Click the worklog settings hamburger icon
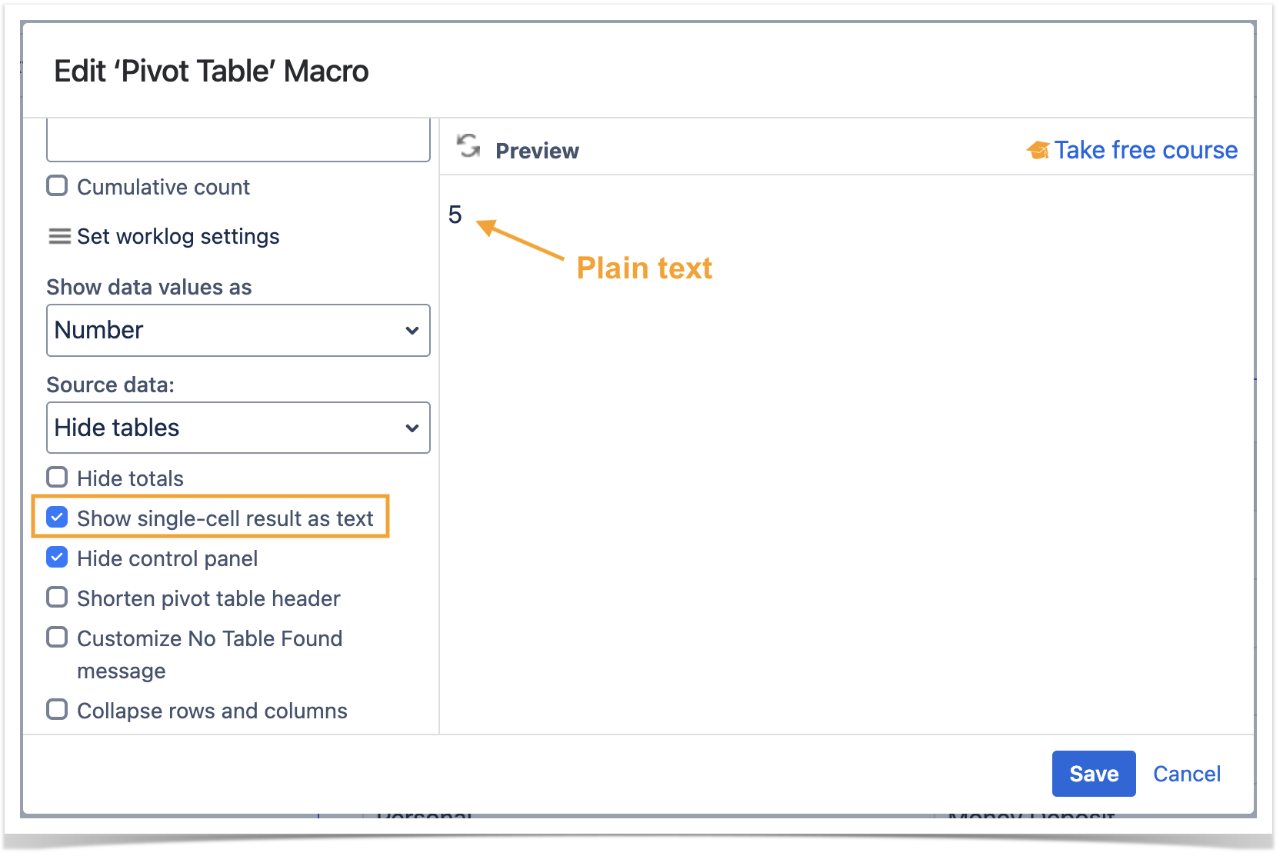 [x=59, y=236]
